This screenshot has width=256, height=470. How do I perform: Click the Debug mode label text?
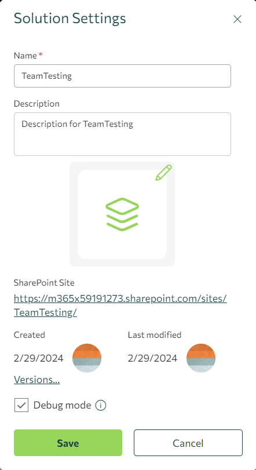(63, 405)
